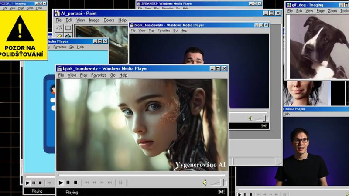Click the resize grip of the Paint window
This screenshot has height=196, width=349.
(279, 162)
